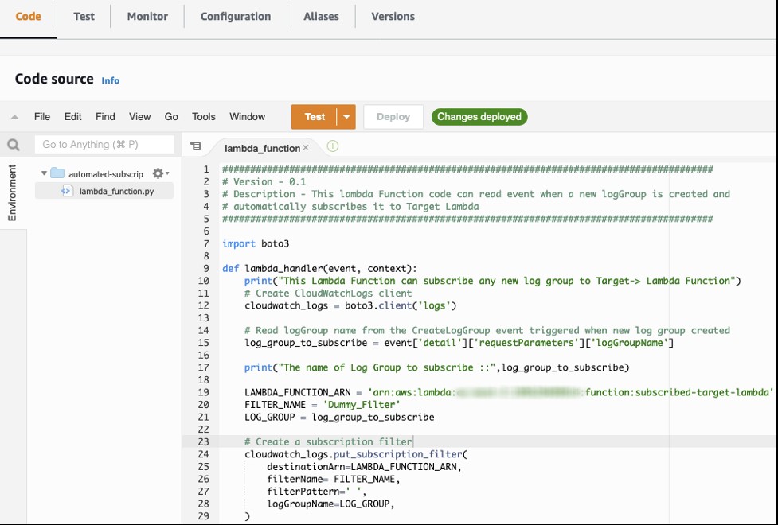
Task: Click the "filterPattern=' '," line
Action: pos(317,492)
